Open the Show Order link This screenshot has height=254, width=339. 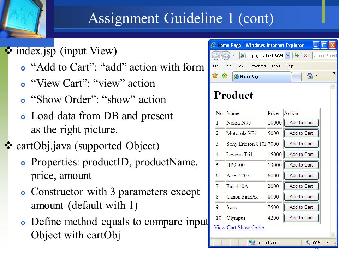[x=251, y=228]
